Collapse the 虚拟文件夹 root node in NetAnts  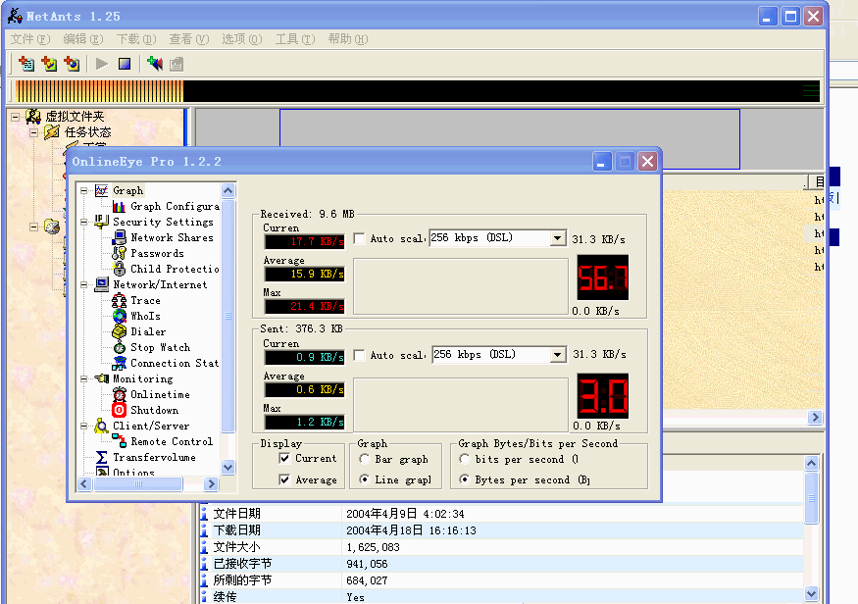pos(16,117)
